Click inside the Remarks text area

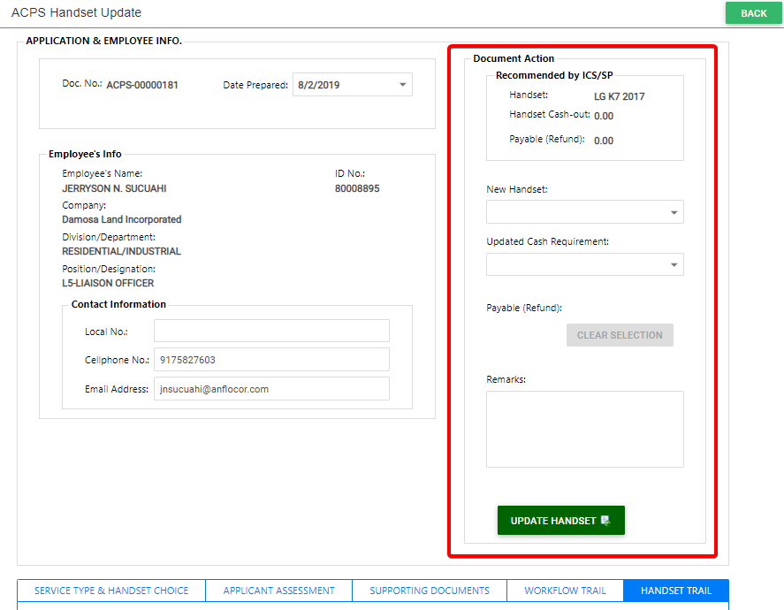[584, 429]
